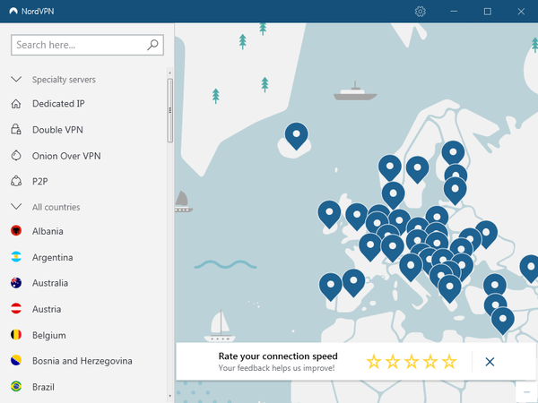Select the Norway map pin
The image size is (538, 403).
tap(390, 167)
